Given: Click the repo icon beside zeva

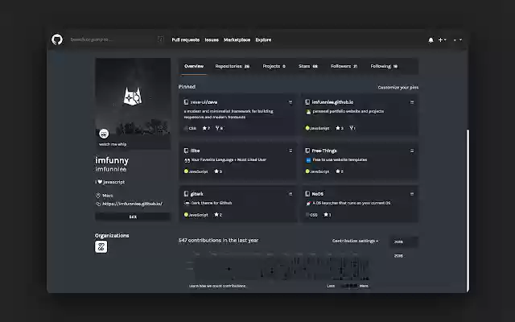Looking at the screenshot, I should pyautogui.click(x=186, y=102).
